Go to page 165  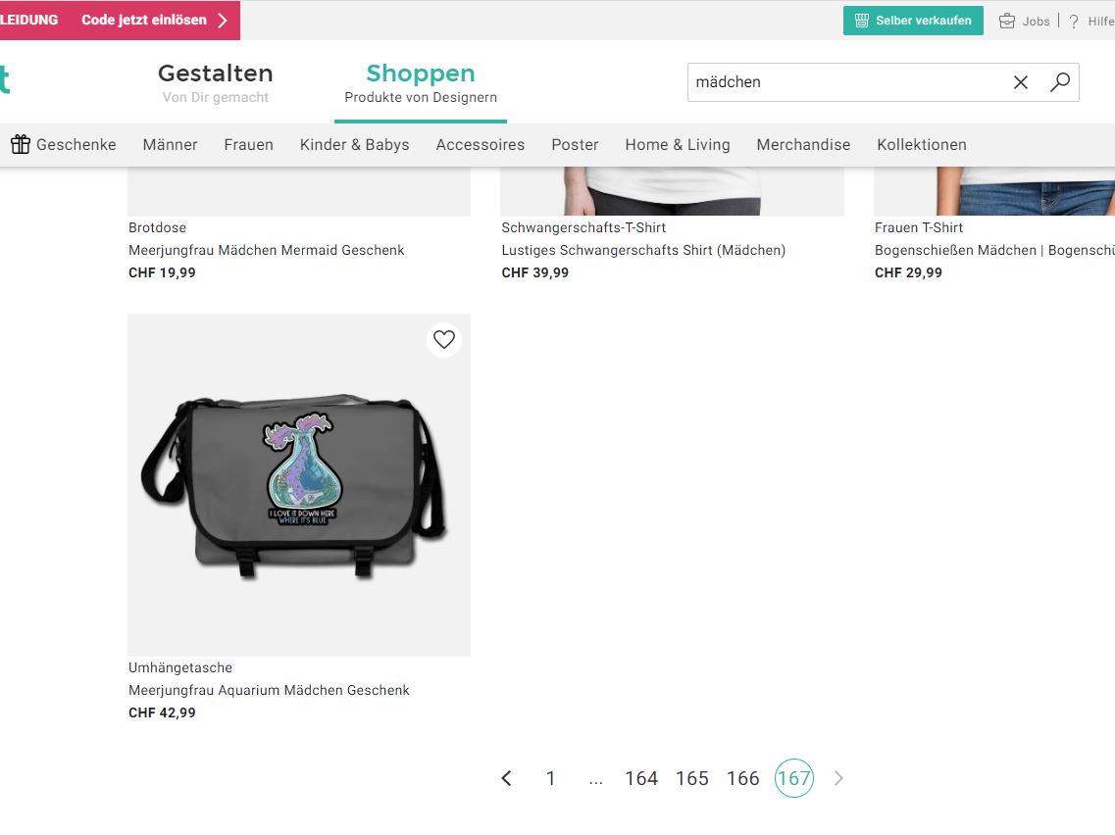pos(692,779)
